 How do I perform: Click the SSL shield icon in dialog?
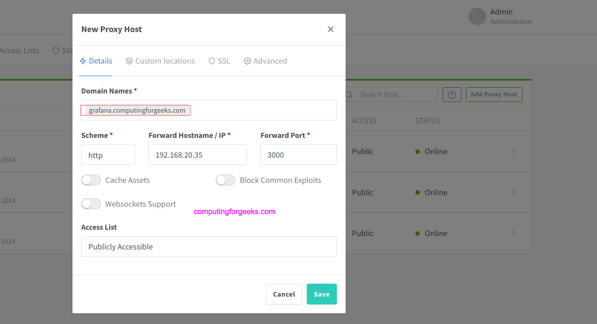[212, 61]
